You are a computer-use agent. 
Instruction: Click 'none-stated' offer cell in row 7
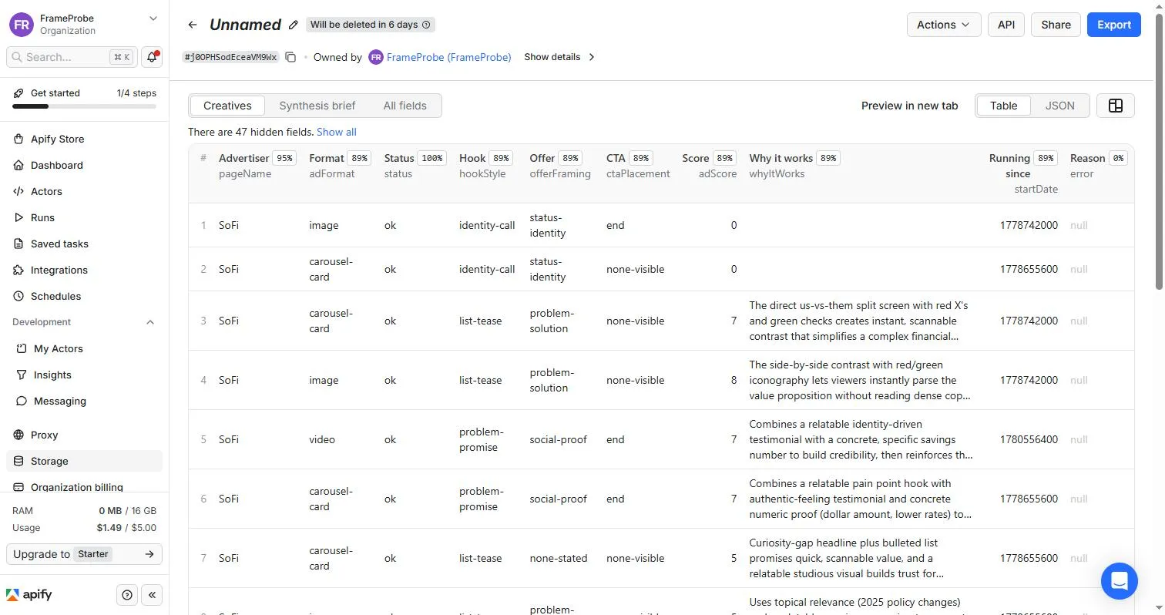(559, 558)
